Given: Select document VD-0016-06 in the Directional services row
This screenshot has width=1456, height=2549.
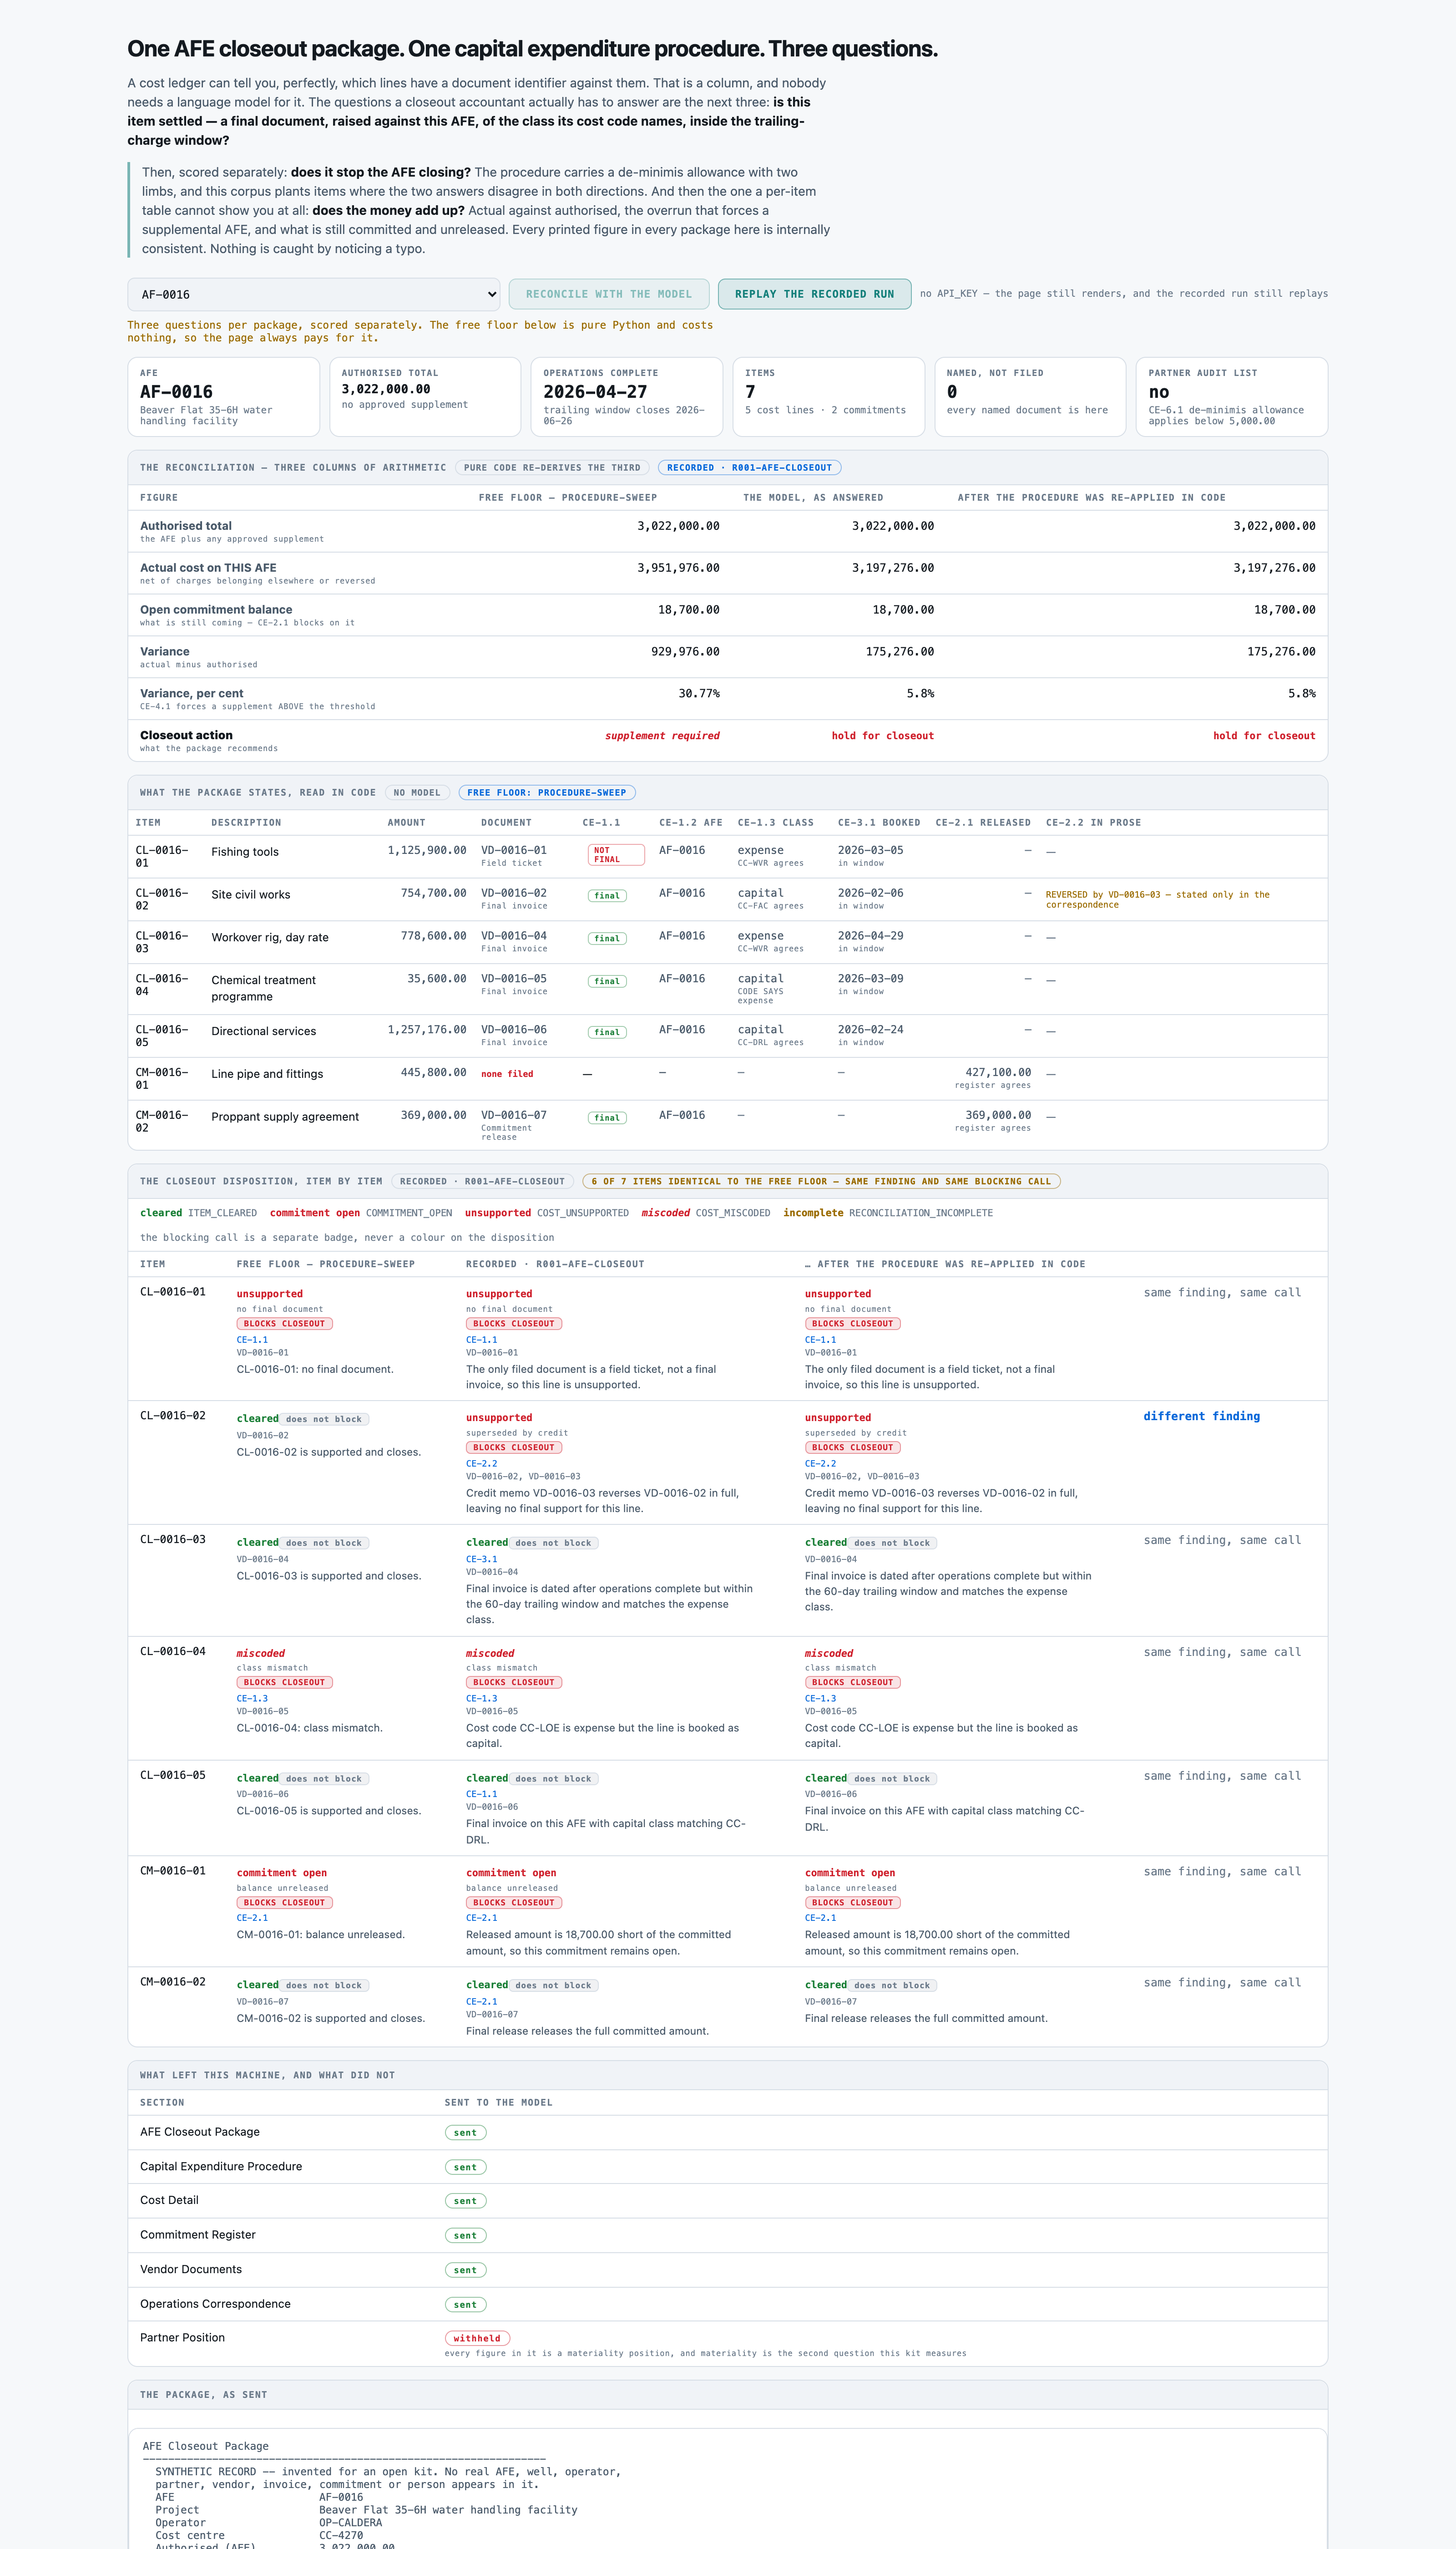Looking at the screenshot, I should pyautogui.click(x=514, y=1030).
